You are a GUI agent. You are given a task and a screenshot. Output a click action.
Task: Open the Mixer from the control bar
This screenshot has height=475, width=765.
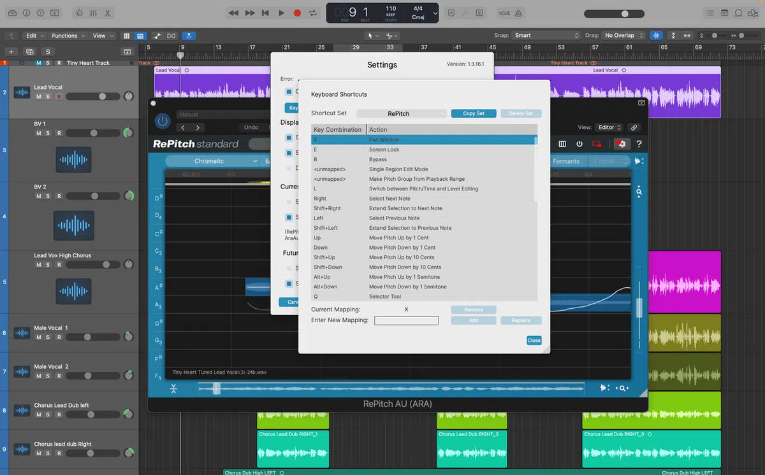point(93,13)
